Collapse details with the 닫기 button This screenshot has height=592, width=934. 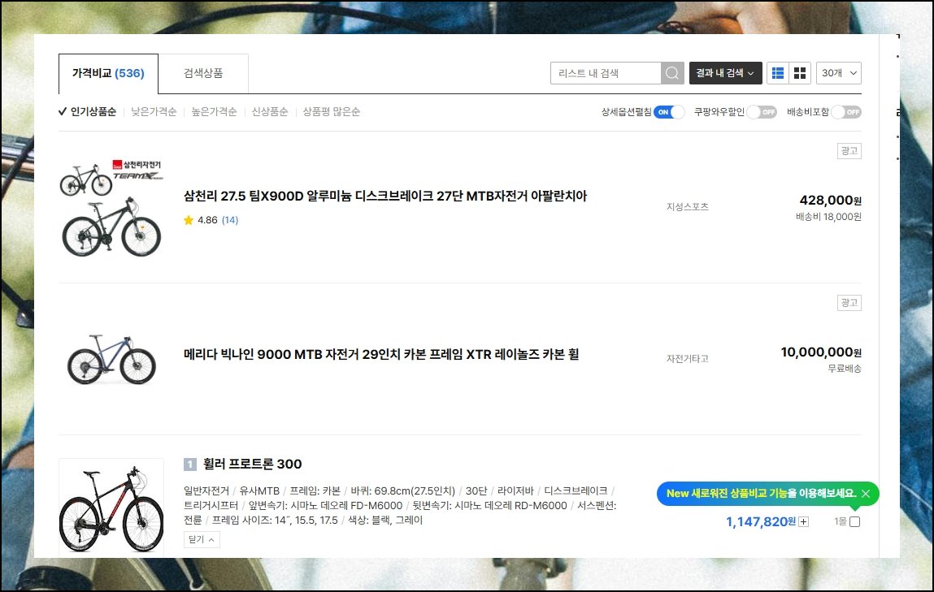[x=202, y=539]
